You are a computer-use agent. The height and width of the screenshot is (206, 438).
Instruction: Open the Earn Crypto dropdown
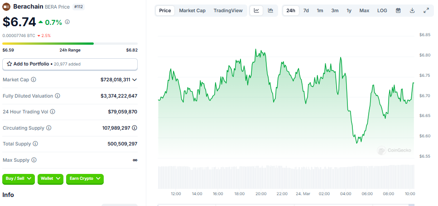click(x=85, y=178)
